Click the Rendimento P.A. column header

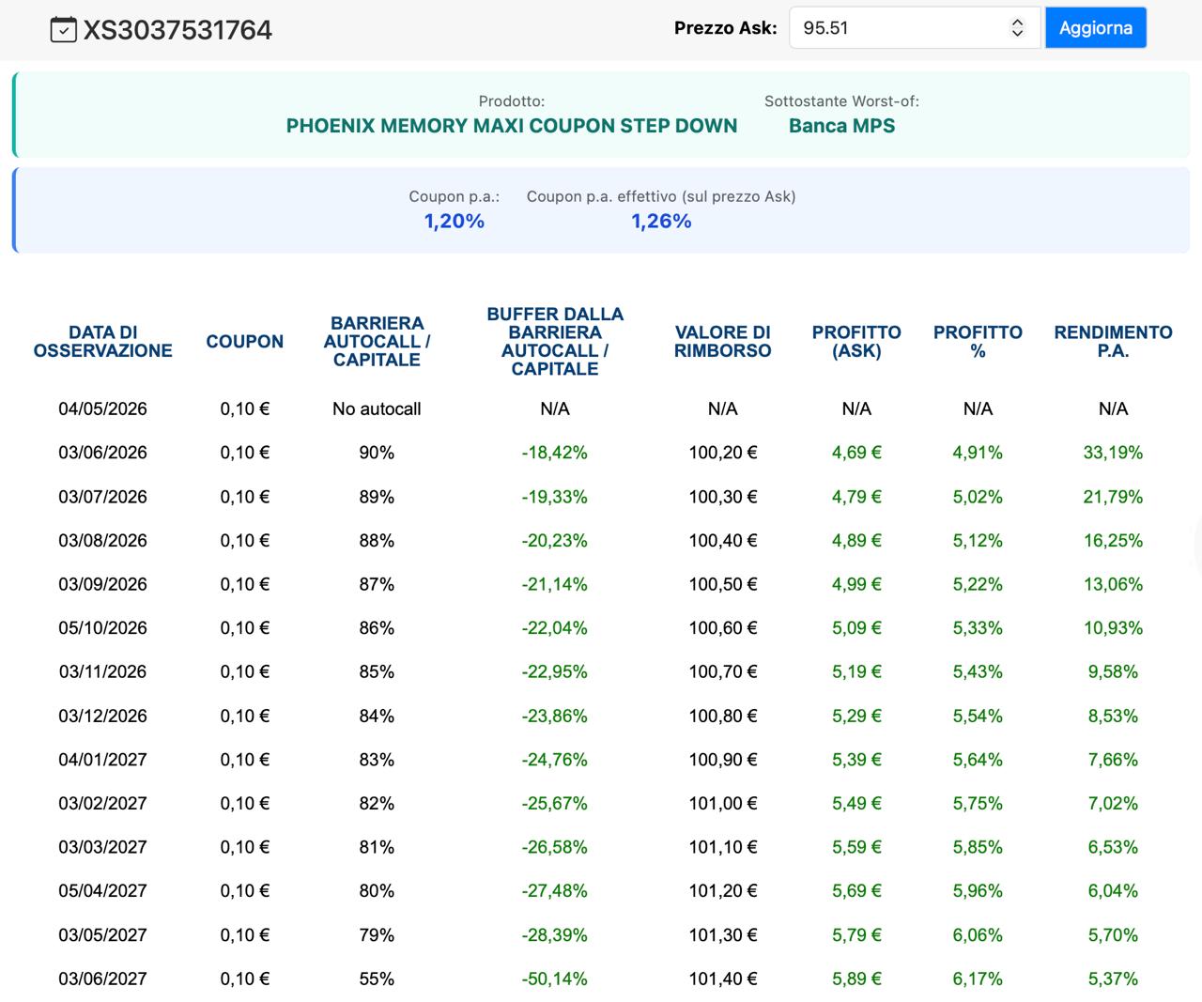1113,342
